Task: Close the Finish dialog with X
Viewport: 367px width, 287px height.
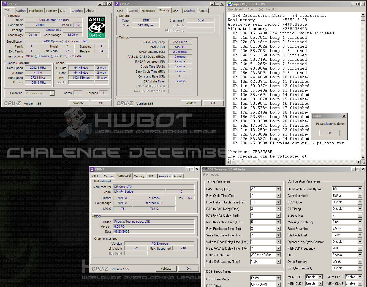Action: [344, 116]
